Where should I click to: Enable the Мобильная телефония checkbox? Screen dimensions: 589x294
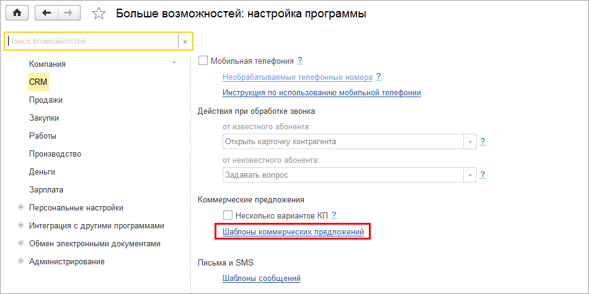coord(202,61)
